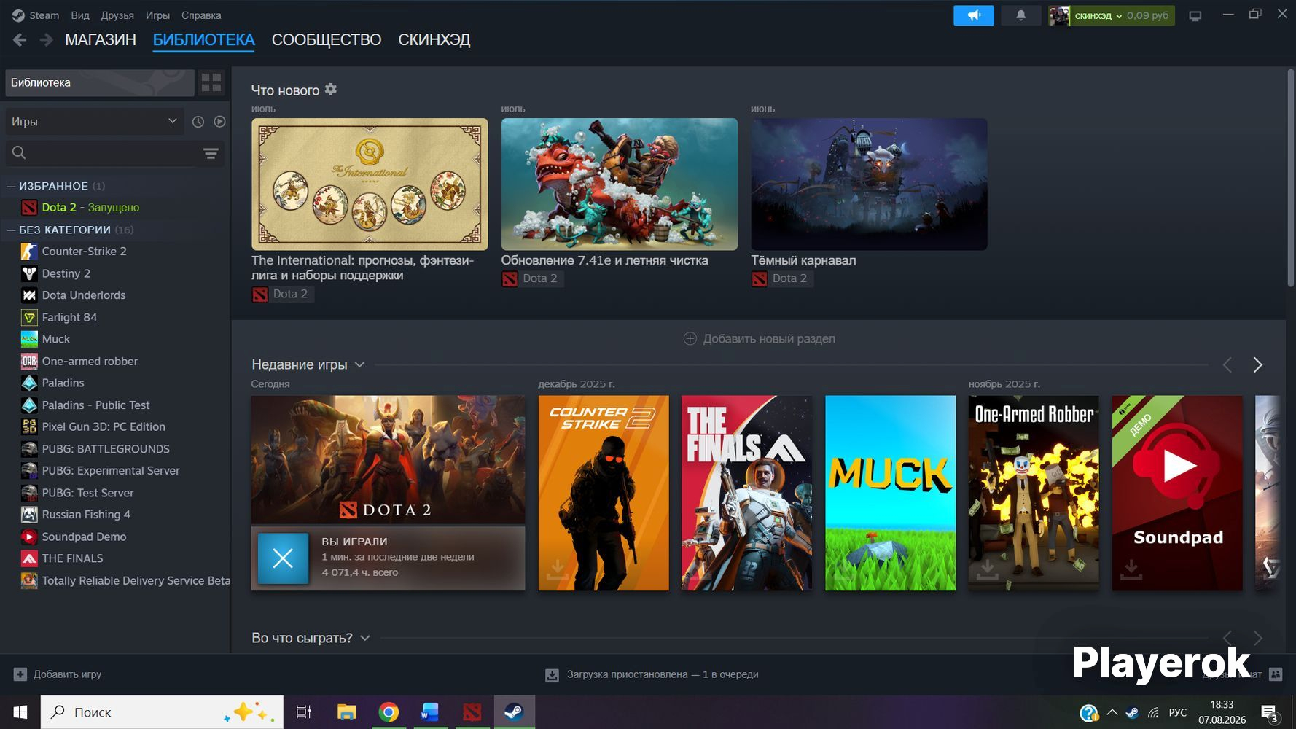This screenshot has height=729, width=1296.
Task: Expand the Недавние игры shelf dropdown
Action: (359, 364)
